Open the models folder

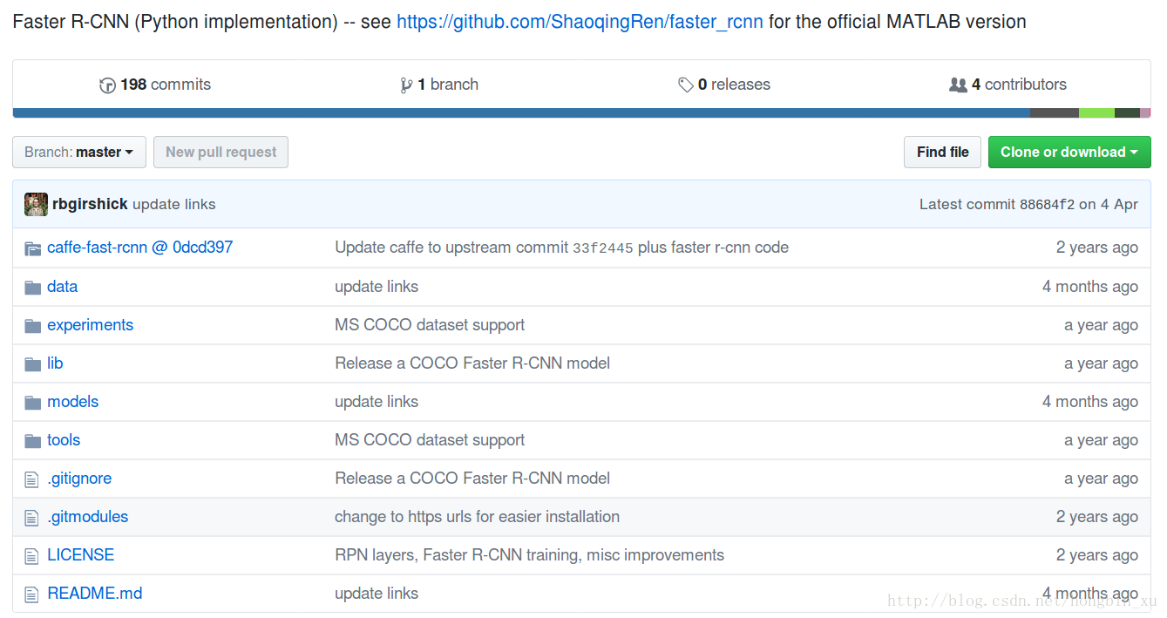72,401
